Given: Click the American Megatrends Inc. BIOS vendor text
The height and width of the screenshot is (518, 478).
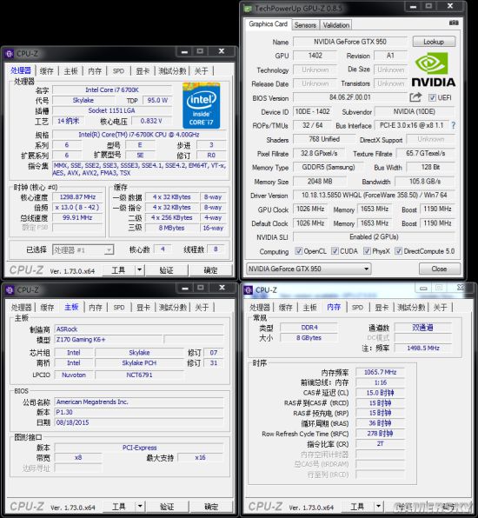Looking at the screenshot, I should (x=92, y=402).
